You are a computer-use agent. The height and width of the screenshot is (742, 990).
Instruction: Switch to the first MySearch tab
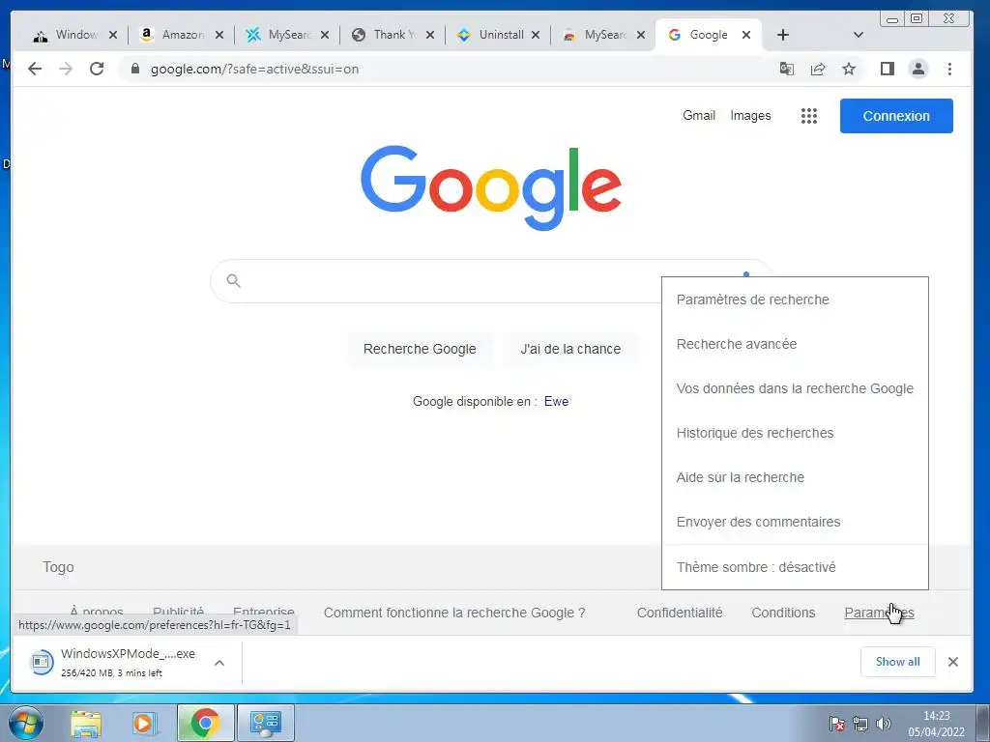tap(285, 35)
